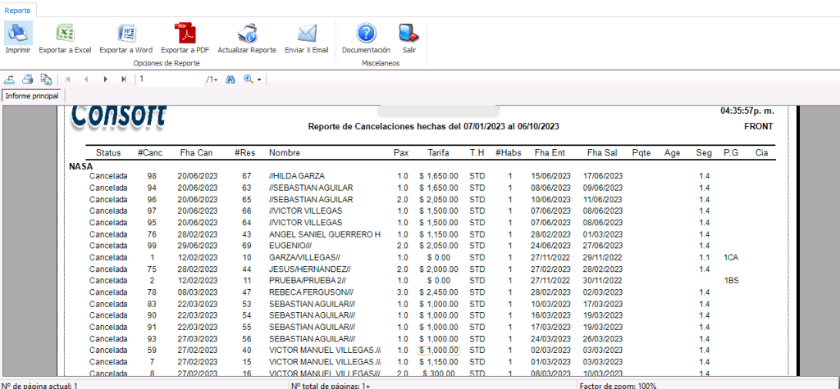This screenshot has width=840, height=389.
Task: Click the magnifier zoom icon
Action: [249, 79]
